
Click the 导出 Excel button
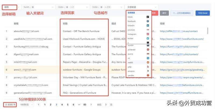[x=202, y=13]
